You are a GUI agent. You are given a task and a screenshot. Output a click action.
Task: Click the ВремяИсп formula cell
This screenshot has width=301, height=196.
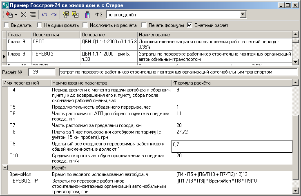212,174
